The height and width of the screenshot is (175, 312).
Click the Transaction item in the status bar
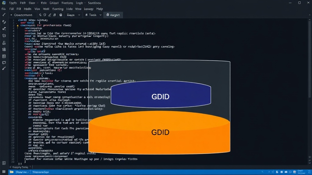41,172
